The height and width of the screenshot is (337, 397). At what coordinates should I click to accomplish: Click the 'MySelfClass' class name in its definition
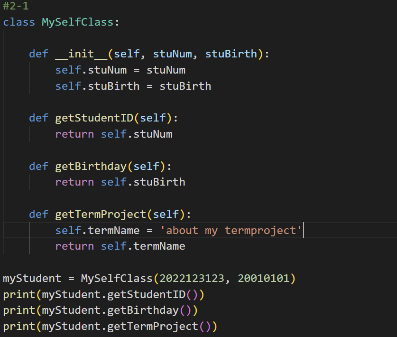click(77, 22)
